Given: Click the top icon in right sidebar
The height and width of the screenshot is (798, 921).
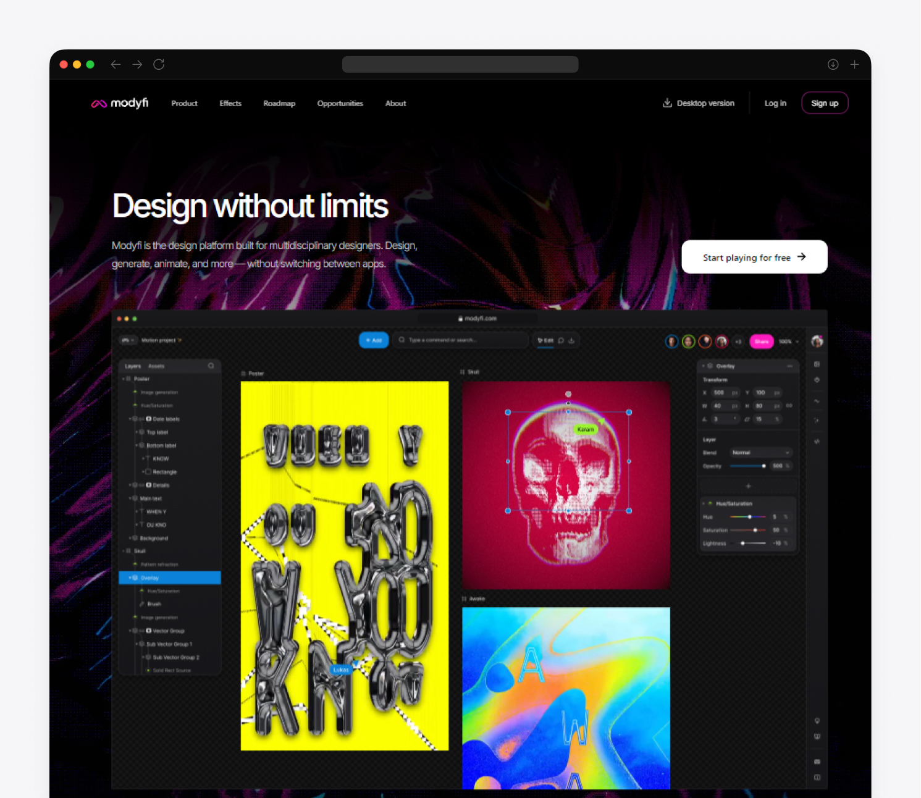Looking at the screenshot, I should click(x=817, y=364).
